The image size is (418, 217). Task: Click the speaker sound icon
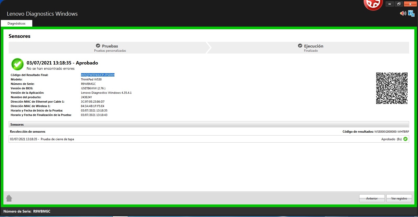coord(403,13)
